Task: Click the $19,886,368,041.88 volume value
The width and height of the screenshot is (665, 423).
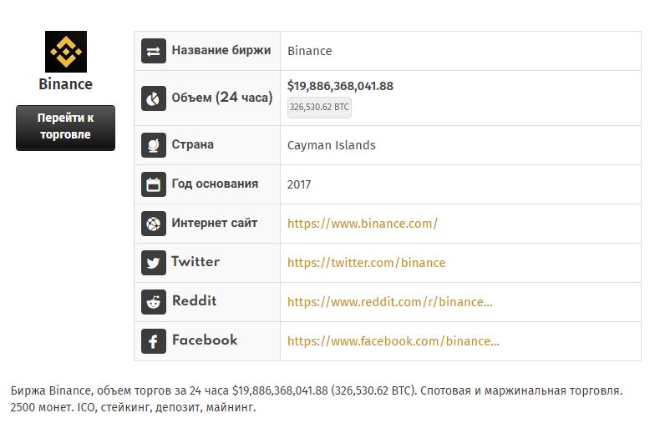Action: (340, 86)
